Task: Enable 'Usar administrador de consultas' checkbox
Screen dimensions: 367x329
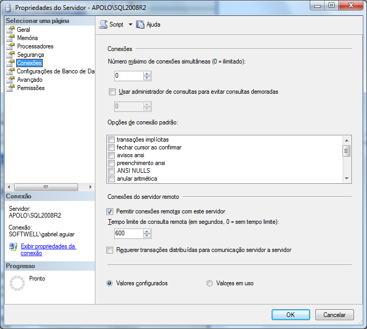Action: (112, 92)
